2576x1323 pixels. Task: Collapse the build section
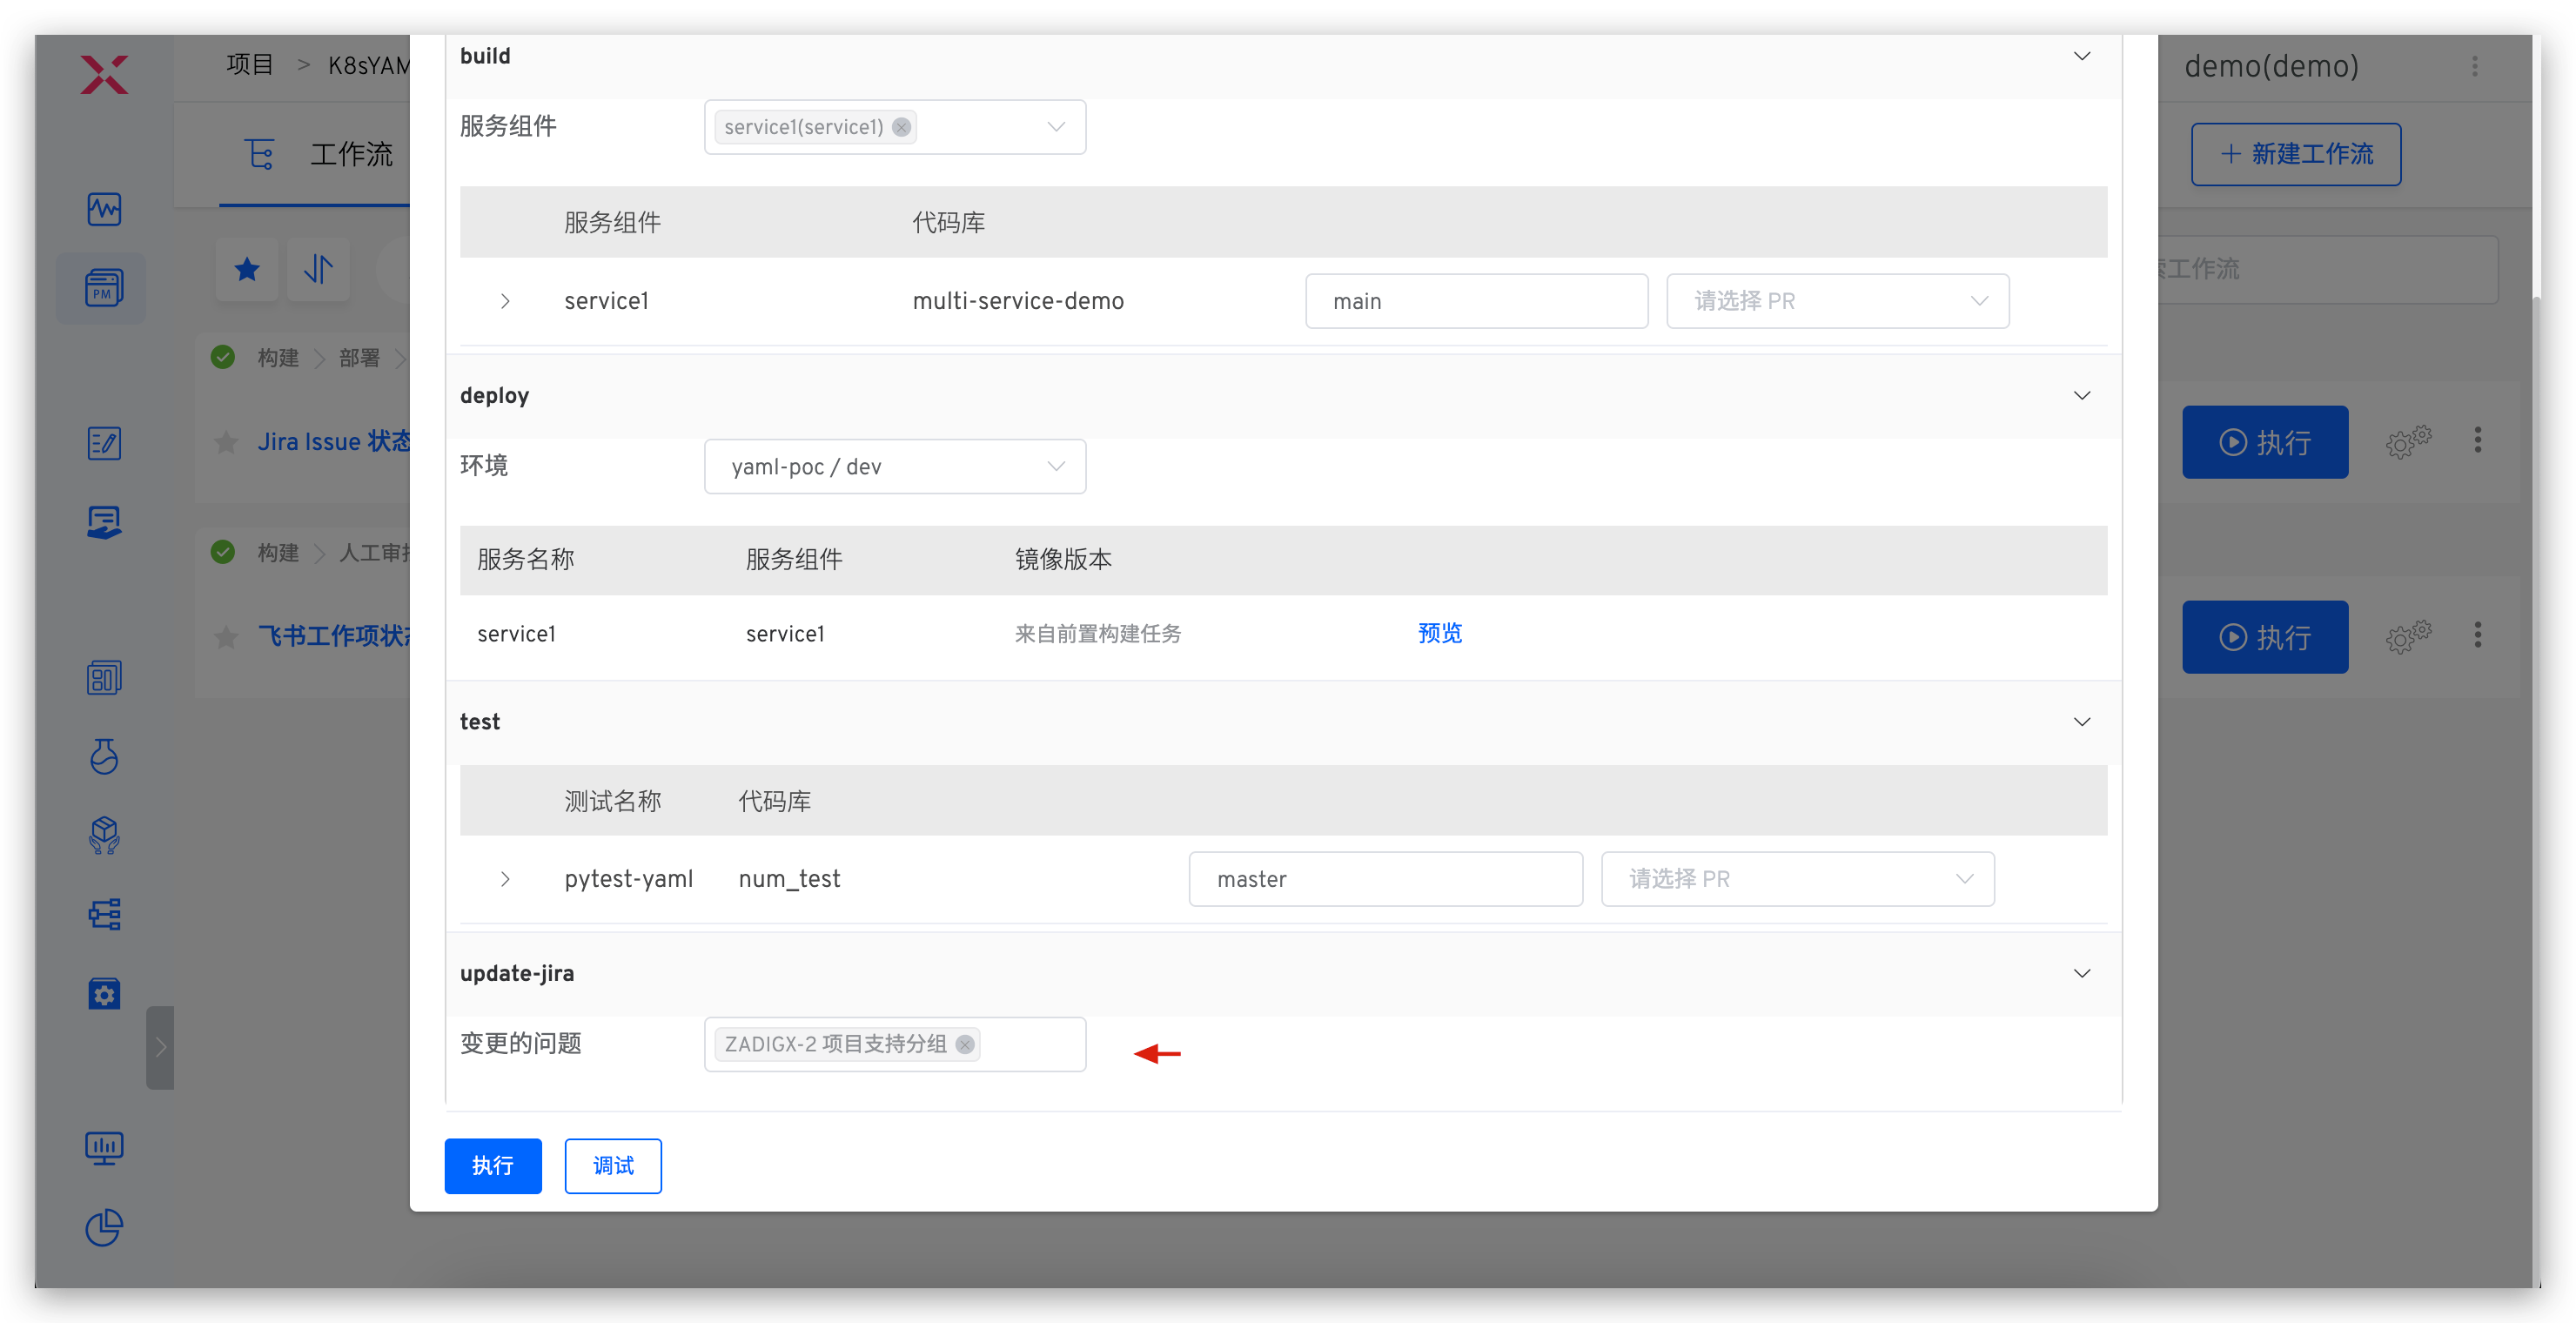coord(2081,56)
